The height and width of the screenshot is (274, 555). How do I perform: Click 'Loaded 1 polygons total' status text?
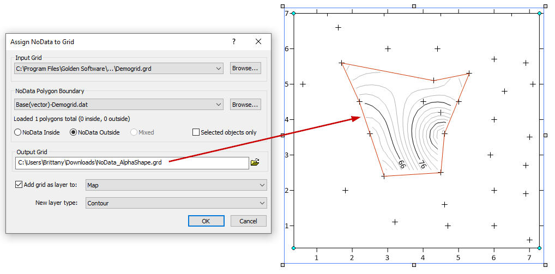tap(72, 119)
